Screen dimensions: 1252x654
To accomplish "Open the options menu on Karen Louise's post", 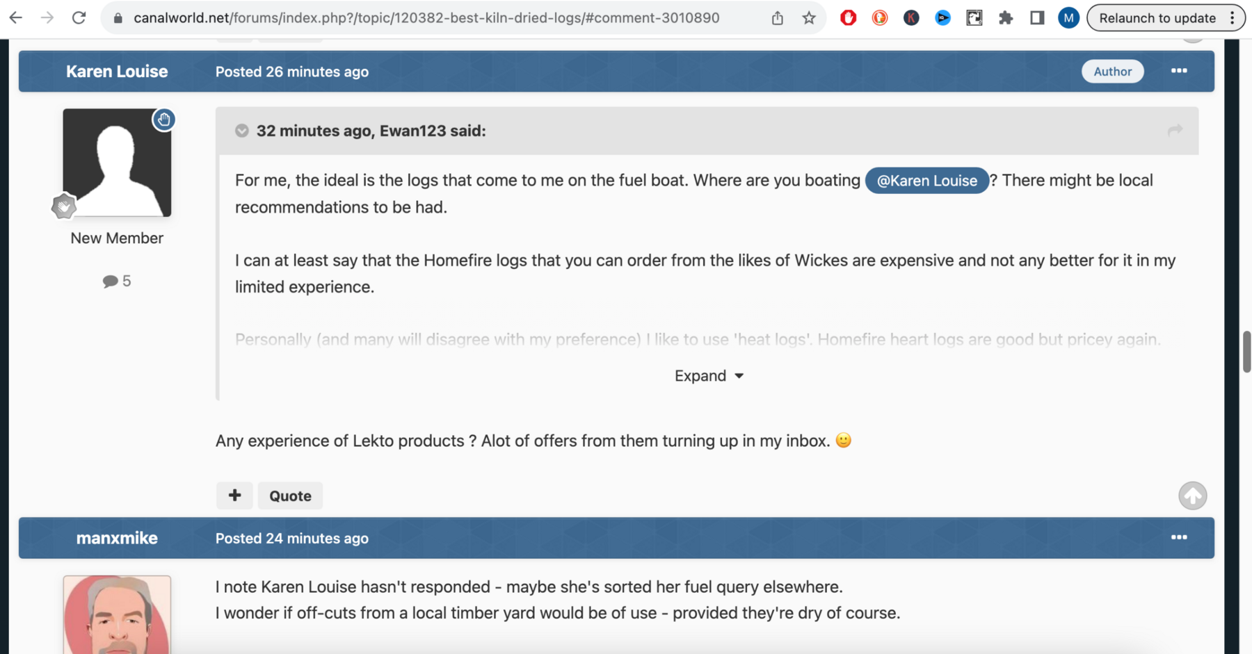I will click(x=1179, y=70).
